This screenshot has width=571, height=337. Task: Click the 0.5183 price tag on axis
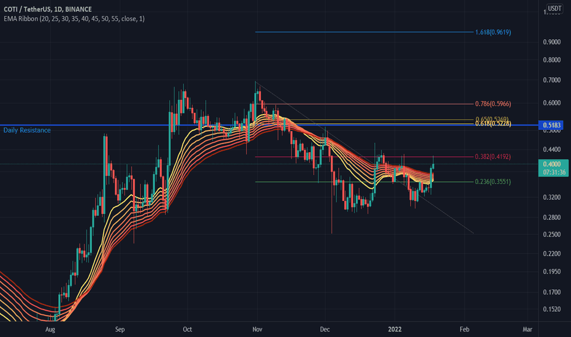click(551, 125)
